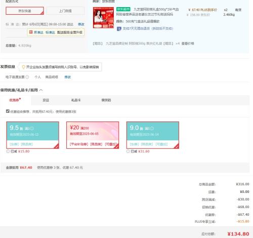Click the 金额抵用 ¥67.40 amount
253x238 pixels.
[x=26, y=168]
